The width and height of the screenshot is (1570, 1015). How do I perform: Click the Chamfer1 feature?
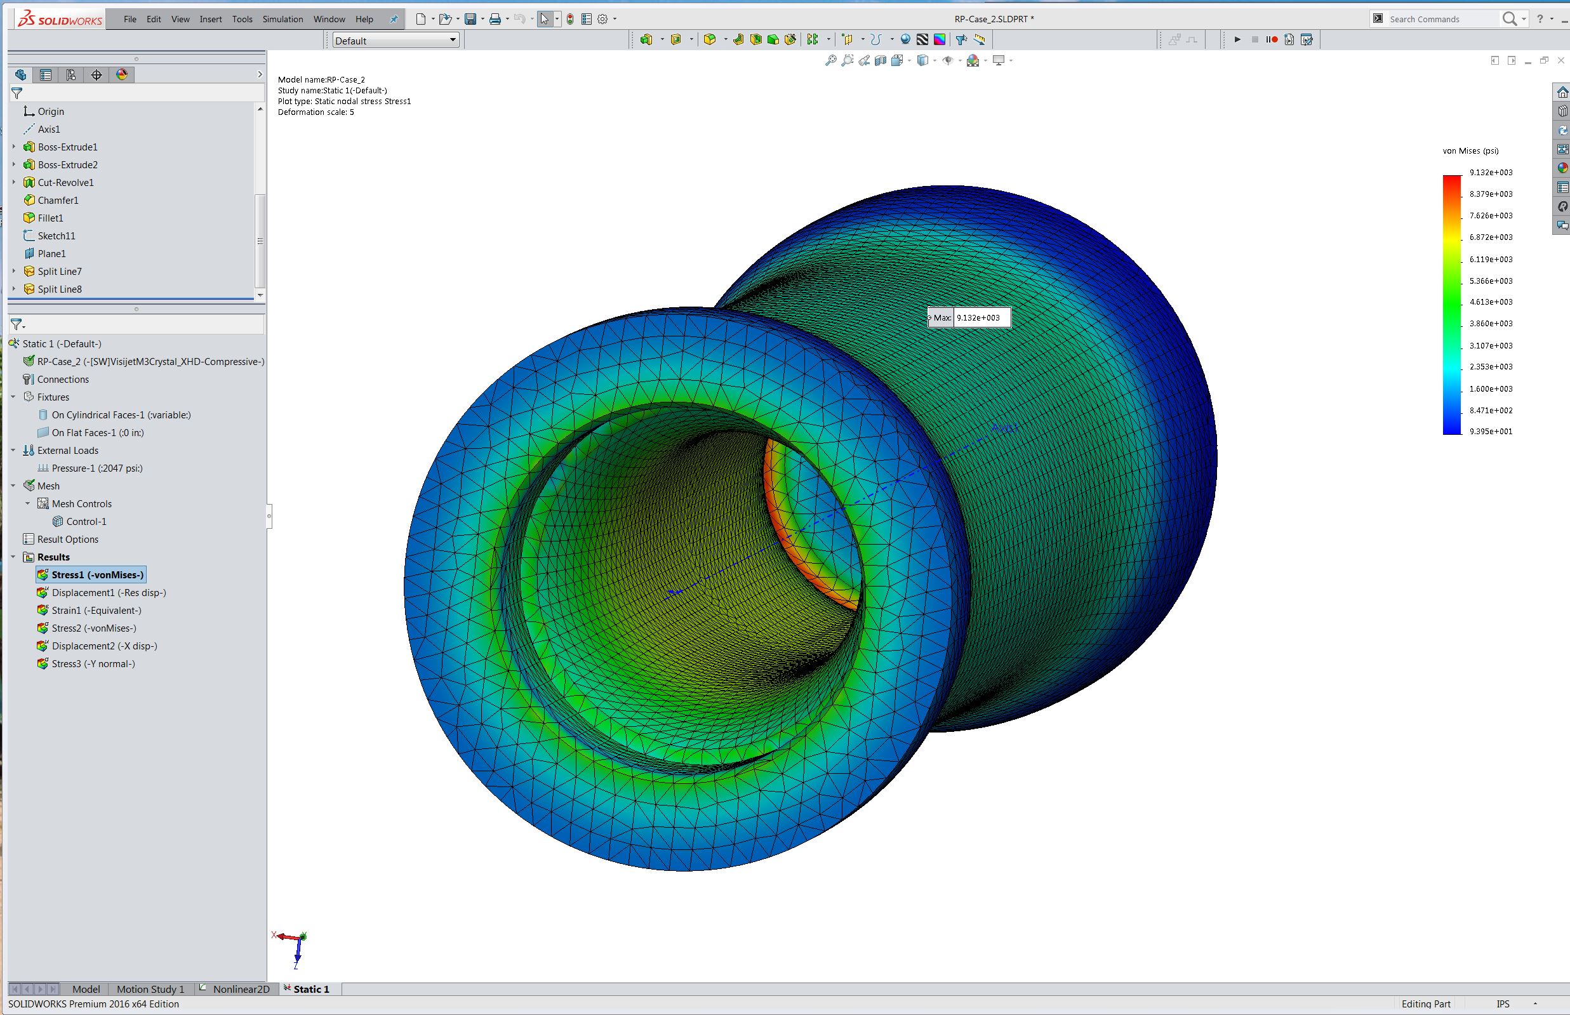[51, 200]
